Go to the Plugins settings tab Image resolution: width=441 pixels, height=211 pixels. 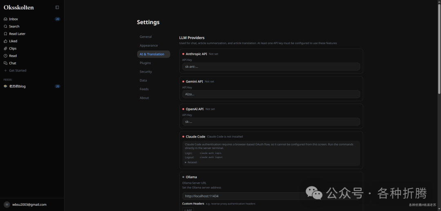coord(145,63)
